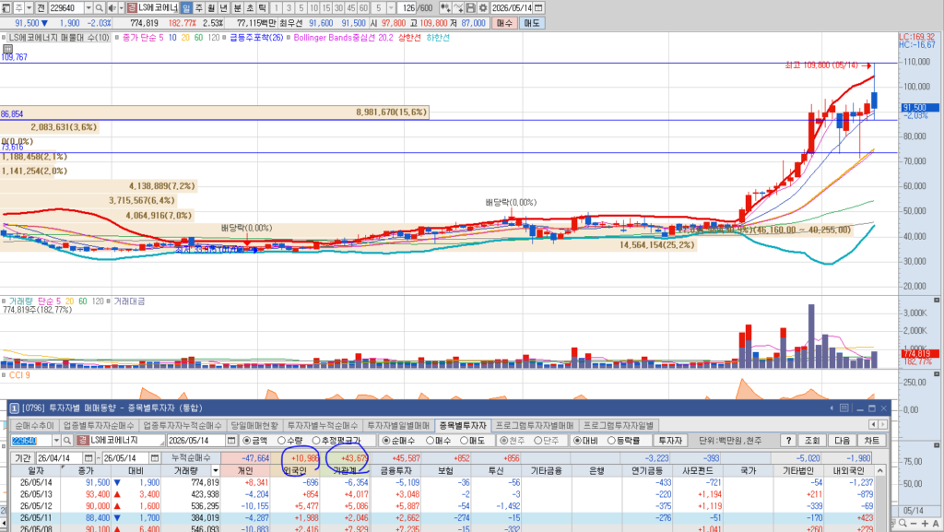Screen dimensions: 944x532
Task: Click the line-chart compare icon in top toolbar
Action: [458, 7]
